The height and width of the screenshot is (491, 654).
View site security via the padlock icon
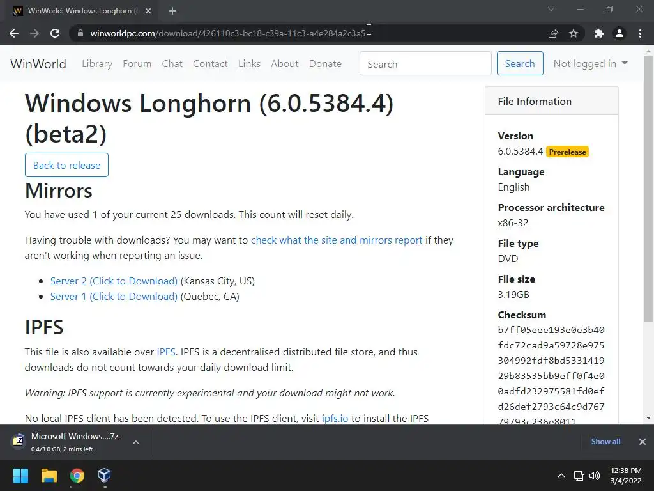click(80, 33)
